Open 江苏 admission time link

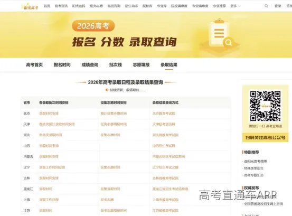tap(45, 211)
